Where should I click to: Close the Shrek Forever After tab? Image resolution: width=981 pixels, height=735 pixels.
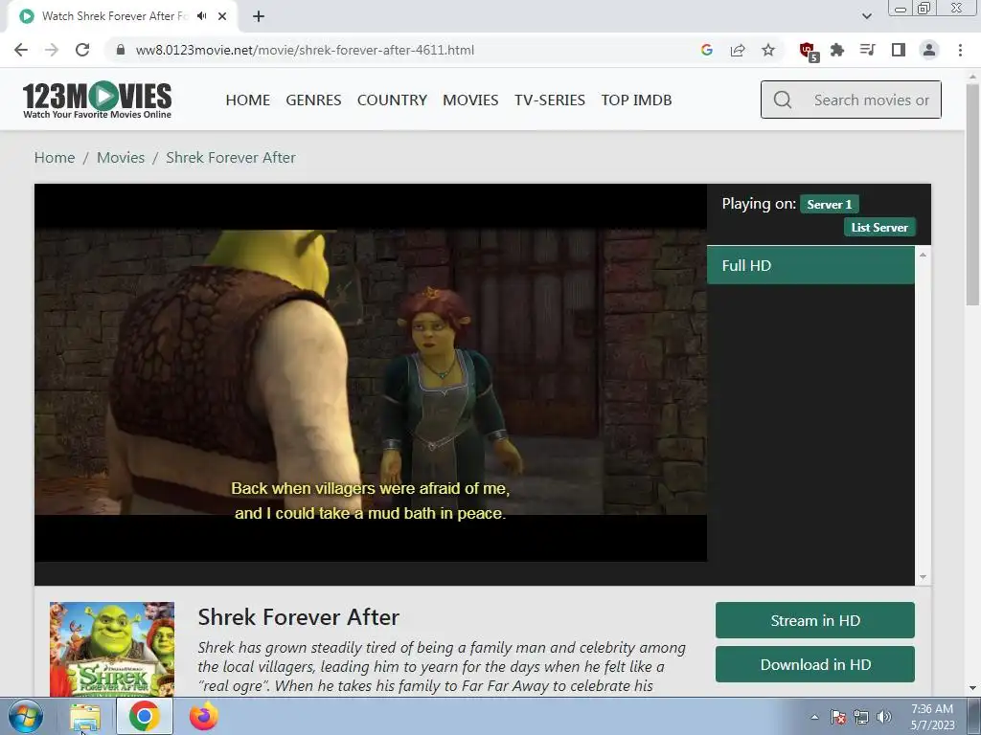pyautogui.click(x=222, y=16)
